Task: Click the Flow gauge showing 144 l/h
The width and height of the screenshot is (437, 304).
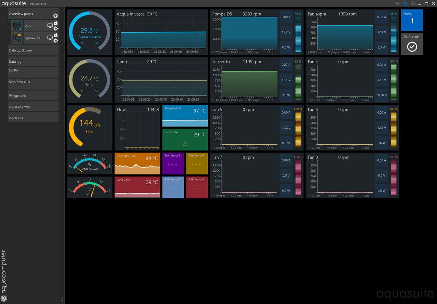Action: click(89, 128)
